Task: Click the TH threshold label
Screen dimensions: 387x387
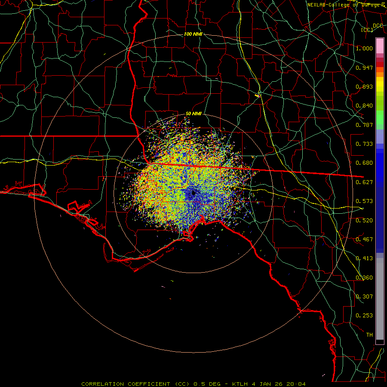Action: point(369,335)
